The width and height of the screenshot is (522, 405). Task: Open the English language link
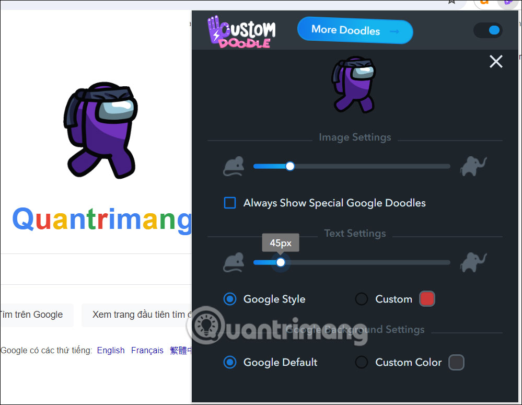[x=110, y=350]
